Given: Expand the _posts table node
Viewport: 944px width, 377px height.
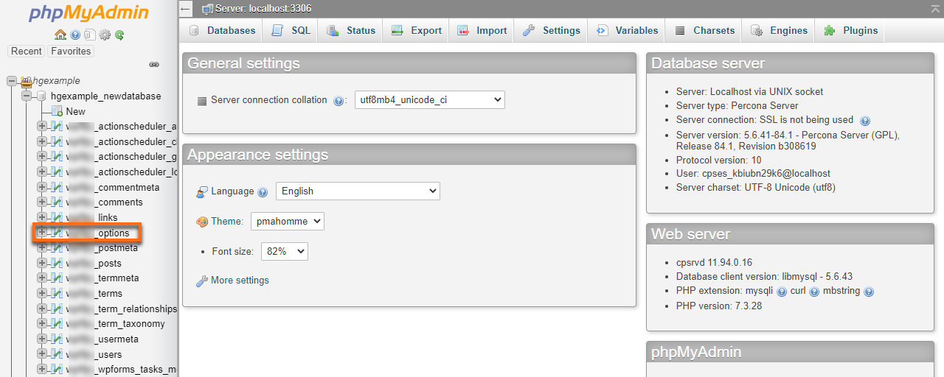Looking at the screenshot, I should (42, 263).
